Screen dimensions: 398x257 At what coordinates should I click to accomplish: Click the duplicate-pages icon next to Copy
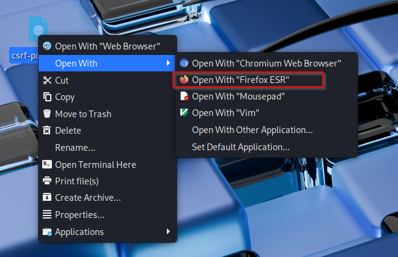47,97
